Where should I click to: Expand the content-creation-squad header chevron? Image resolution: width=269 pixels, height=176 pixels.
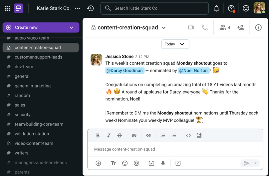[164, 28]
